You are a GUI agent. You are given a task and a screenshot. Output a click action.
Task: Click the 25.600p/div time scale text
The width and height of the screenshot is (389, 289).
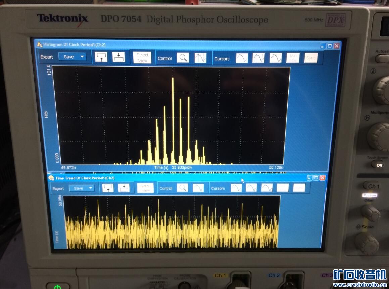[182, 167]
